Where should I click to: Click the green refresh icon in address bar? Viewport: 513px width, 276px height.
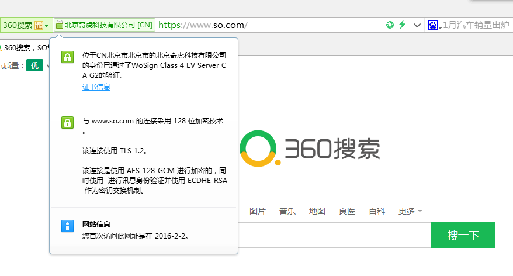[390, 25]
